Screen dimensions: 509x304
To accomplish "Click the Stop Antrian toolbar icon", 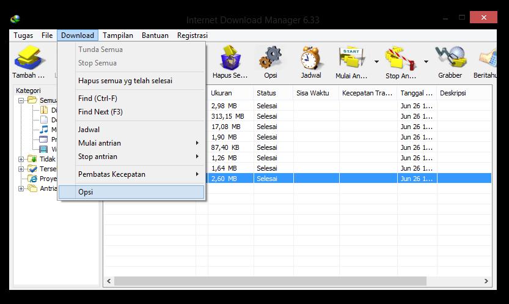I will click(x=401, y=58).
